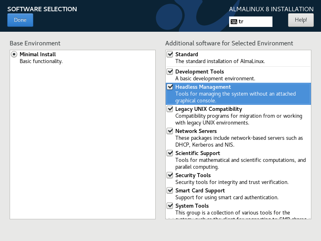
Task: Select the 'Security Tools' label
Action: pyautogui.click(x=193, y=175)
